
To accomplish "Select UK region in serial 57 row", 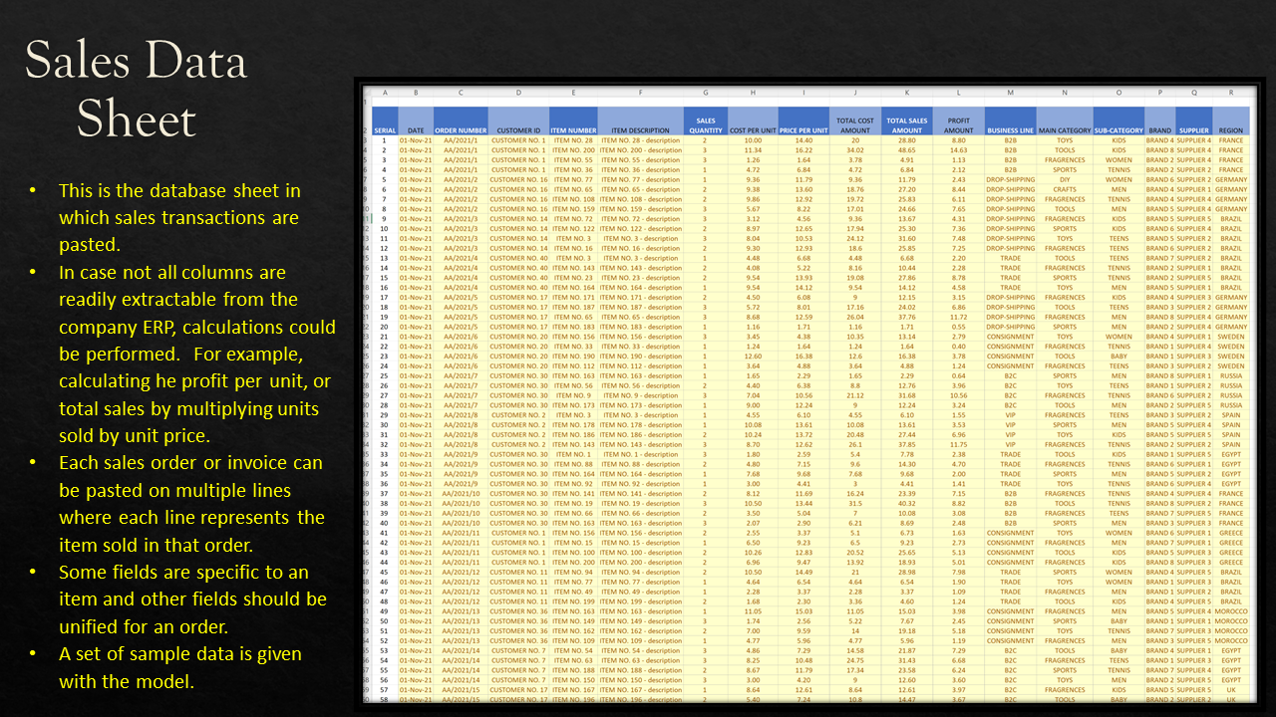I will coord(1231,689).
